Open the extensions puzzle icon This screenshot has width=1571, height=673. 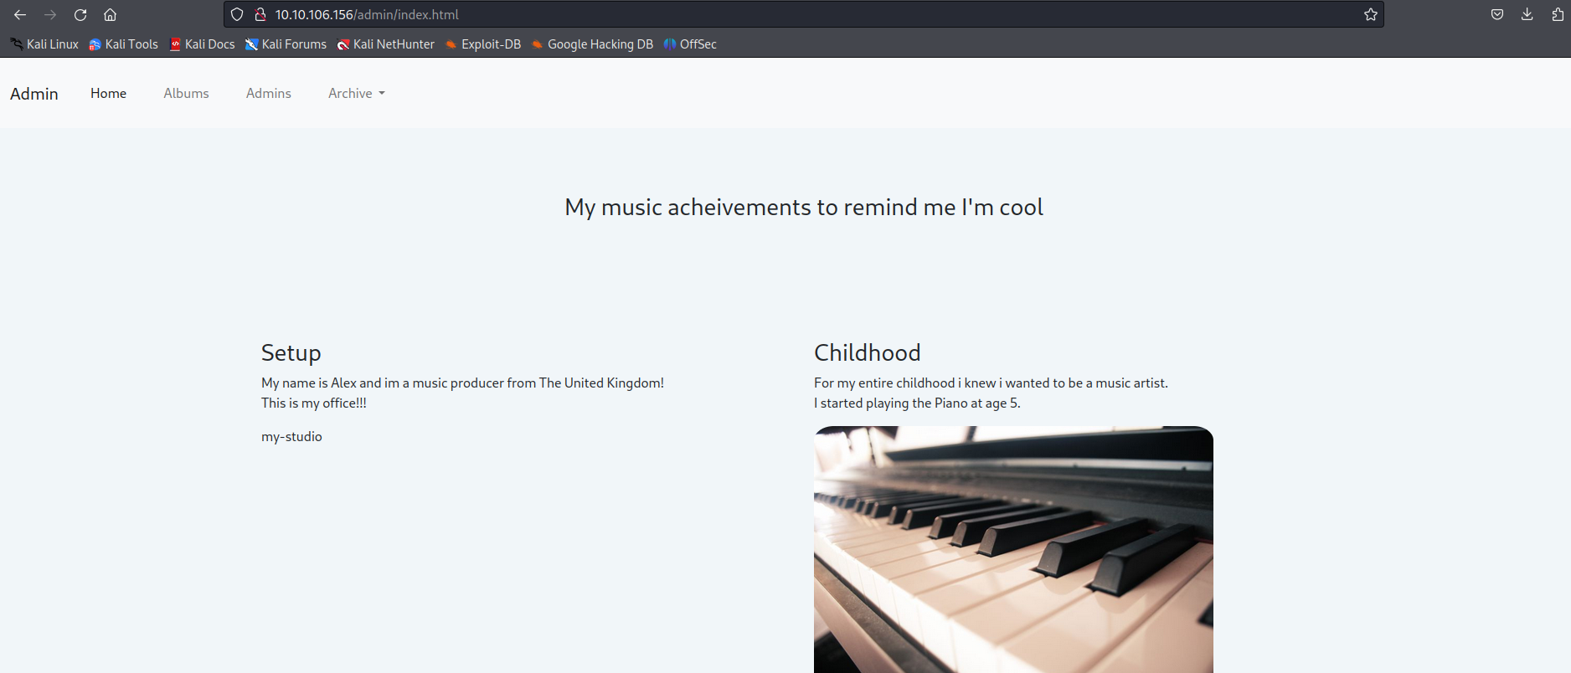pyautogui.click(x=1557, y=15)
